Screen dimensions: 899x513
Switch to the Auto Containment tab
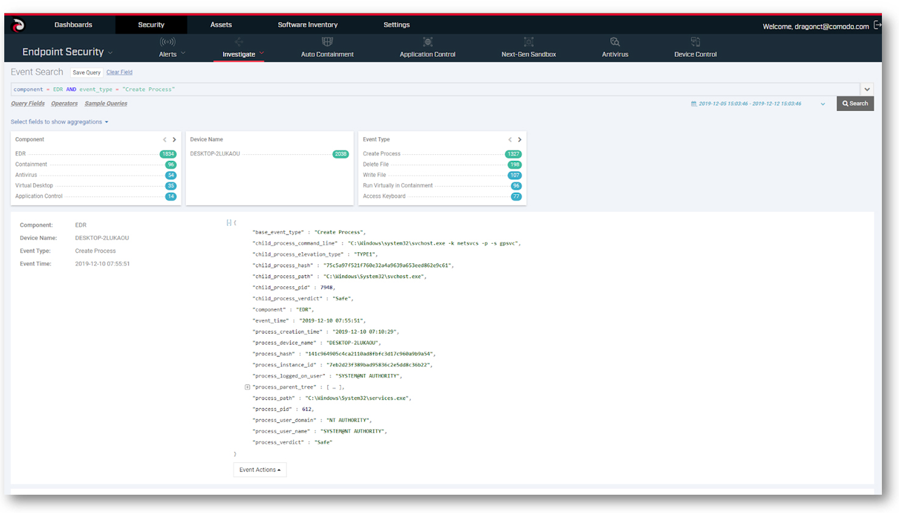[327, 54]
